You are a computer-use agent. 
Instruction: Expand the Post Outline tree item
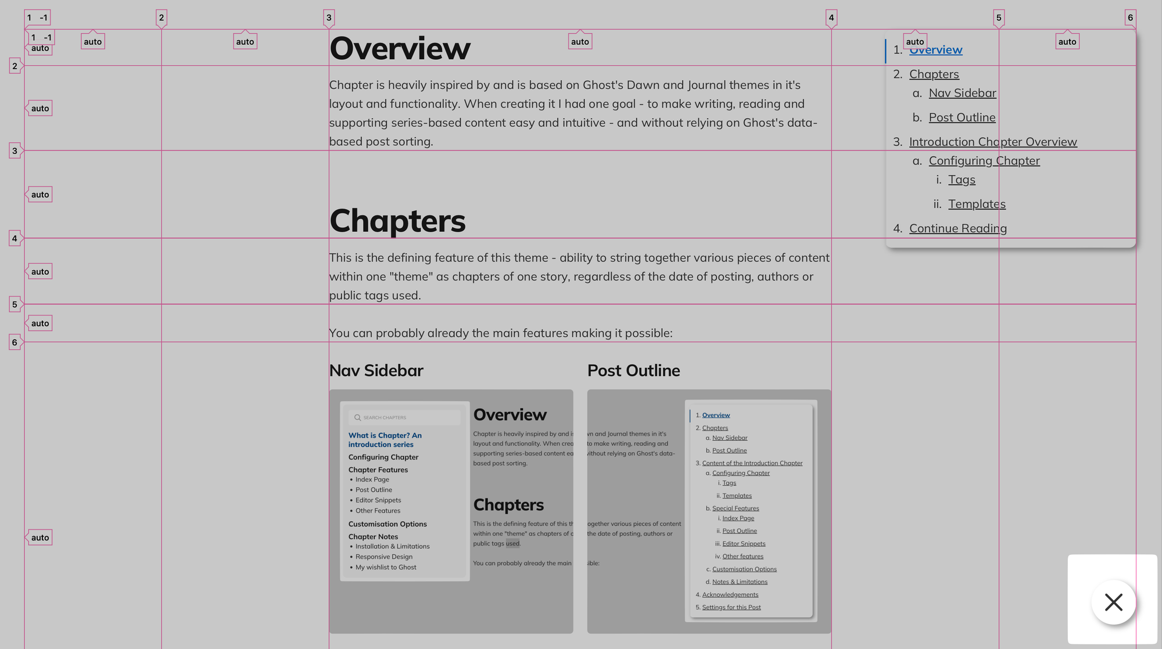962,117
